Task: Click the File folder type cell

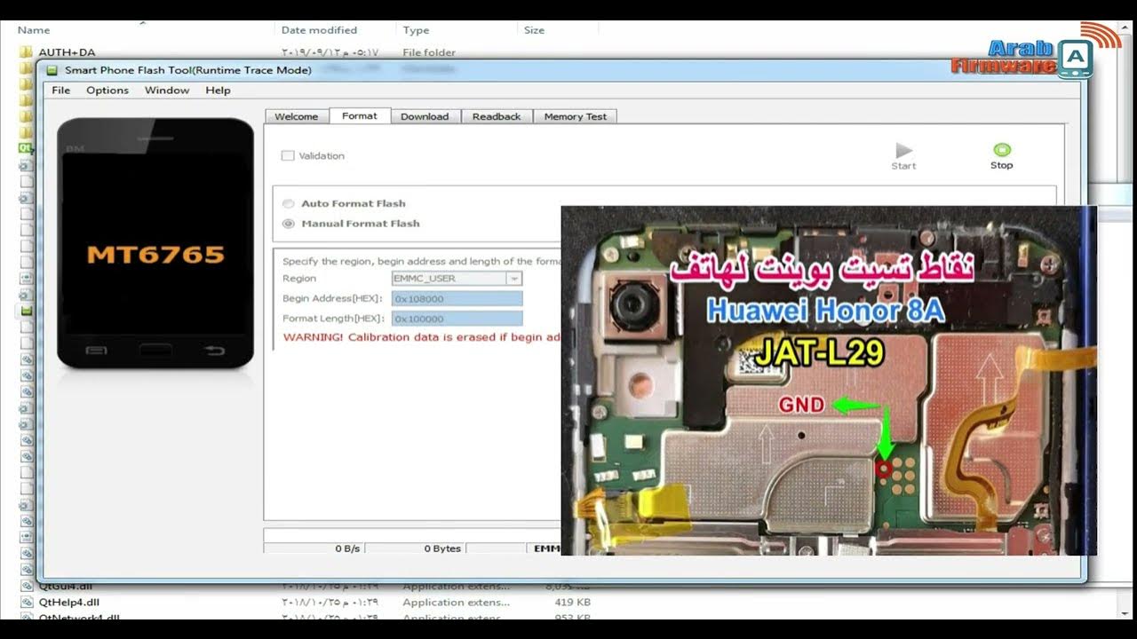Action: 429,52
